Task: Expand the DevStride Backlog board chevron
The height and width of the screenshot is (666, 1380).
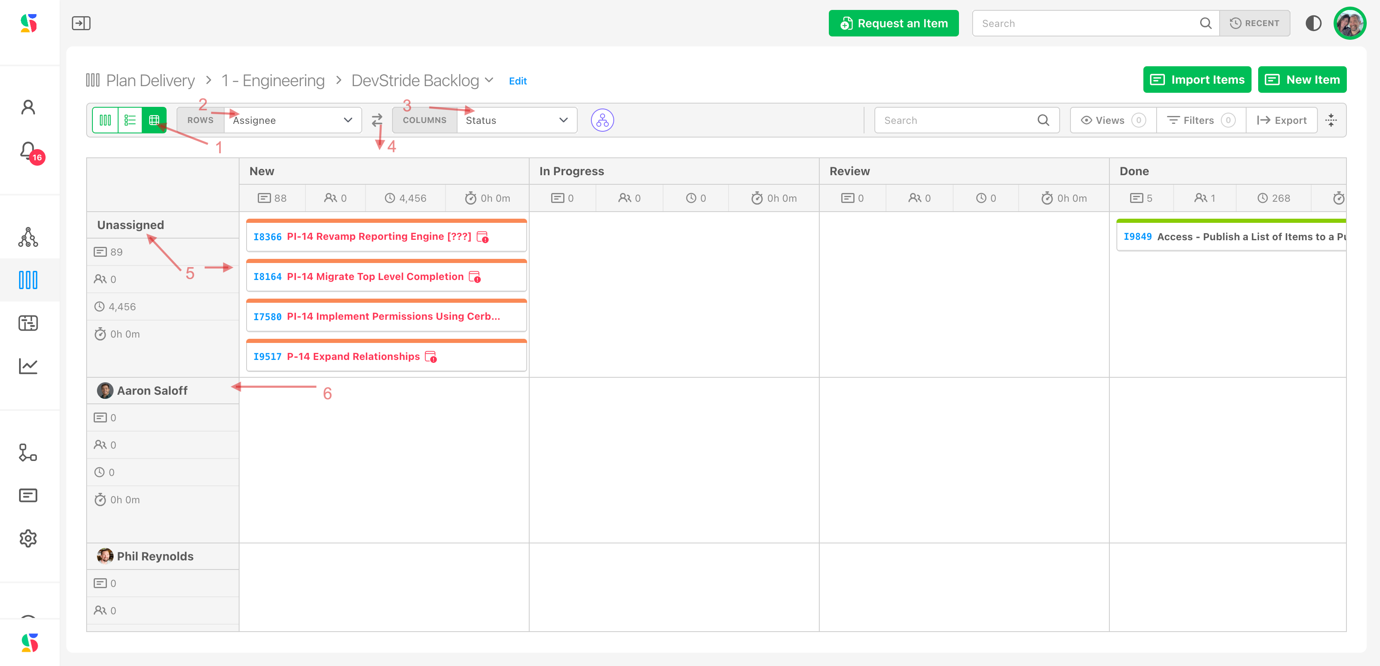Action: (x=489, y=80)
